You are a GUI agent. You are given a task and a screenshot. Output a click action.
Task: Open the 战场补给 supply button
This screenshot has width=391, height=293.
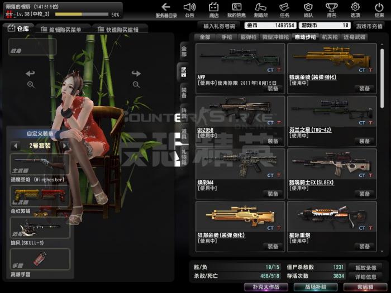(316, 287)
